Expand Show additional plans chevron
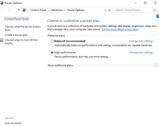 tap(156, 65)
